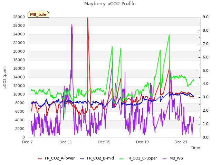Image resolution: width=221 pixels, height=165 pixels.
Task: Click the 12000 left axis value
Action: point(19,86)
